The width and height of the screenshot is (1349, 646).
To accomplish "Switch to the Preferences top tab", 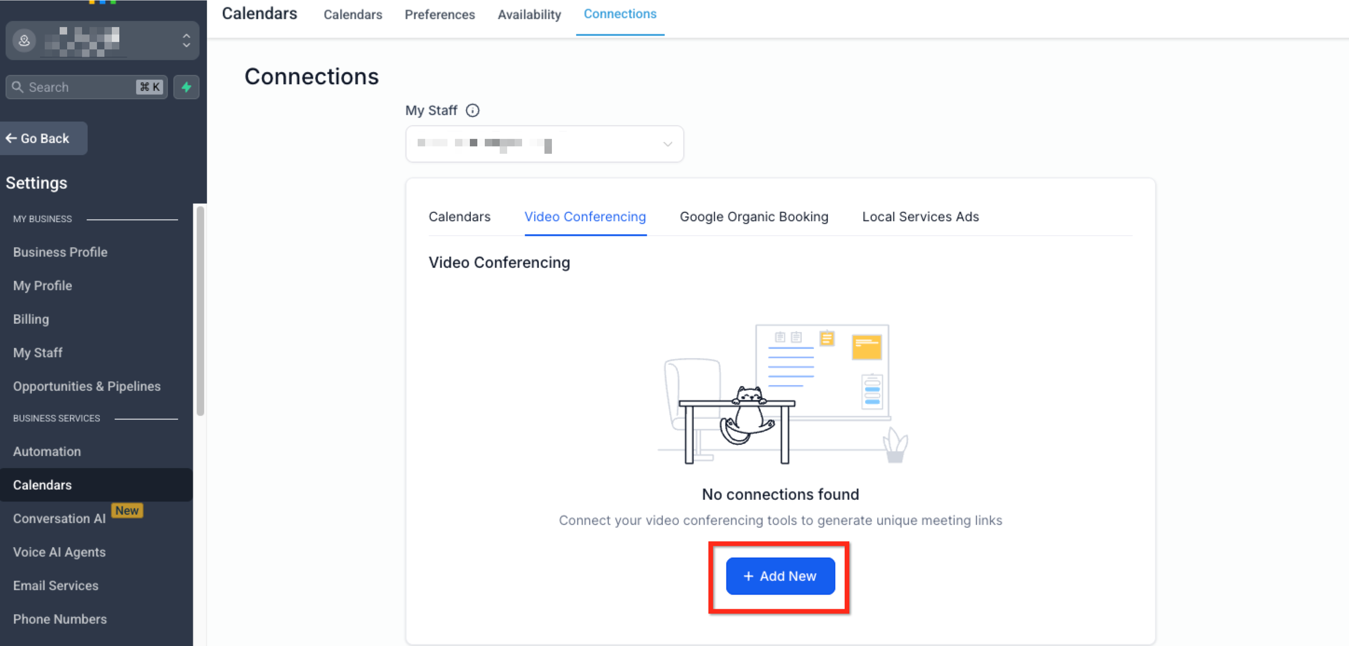I will [x=440, y=14].
